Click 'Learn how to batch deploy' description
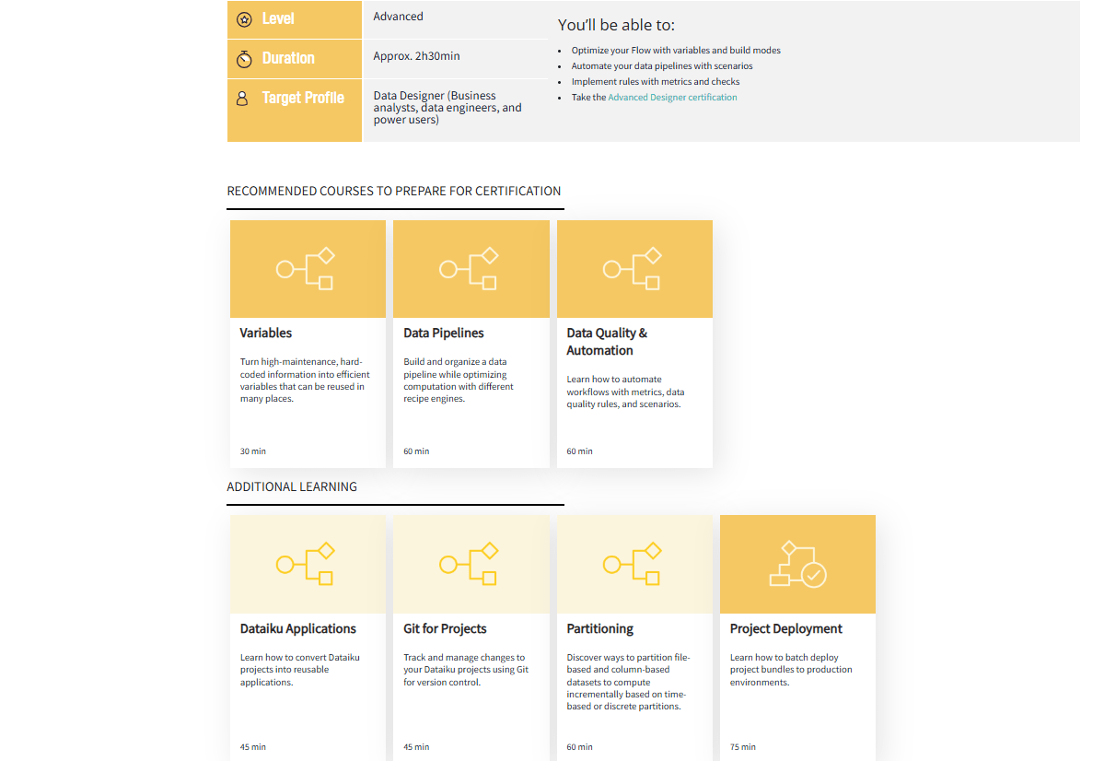 [791, 670]
